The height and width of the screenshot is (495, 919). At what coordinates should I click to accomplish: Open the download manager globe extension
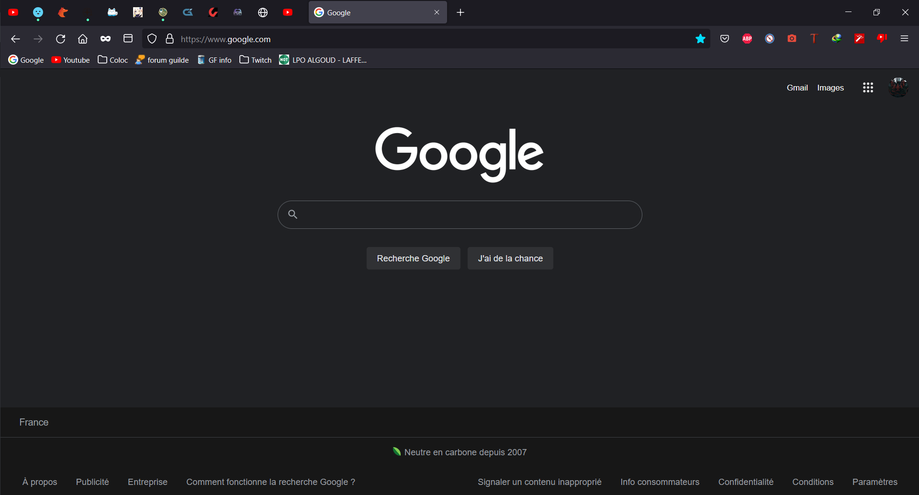(x=837, y=39)
